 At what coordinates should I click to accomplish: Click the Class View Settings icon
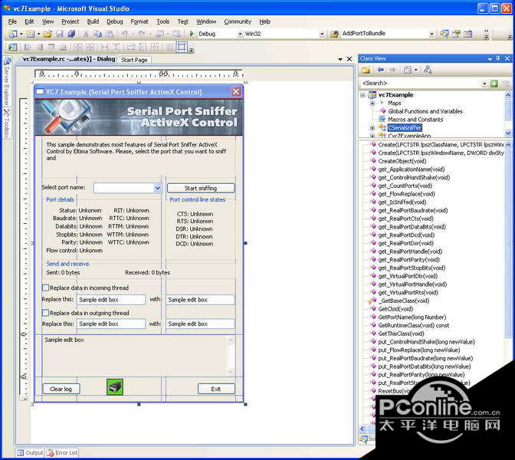point(408,70)
